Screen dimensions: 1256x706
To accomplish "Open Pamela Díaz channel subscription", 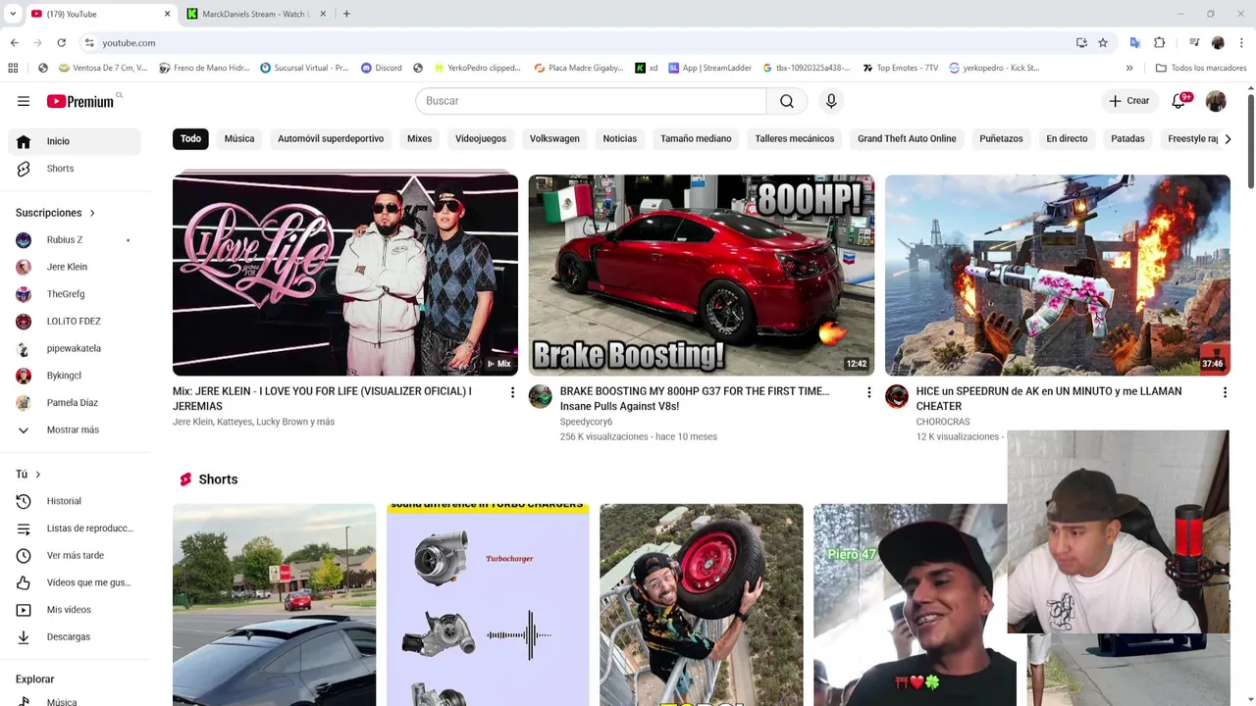I will coord(75,403).
